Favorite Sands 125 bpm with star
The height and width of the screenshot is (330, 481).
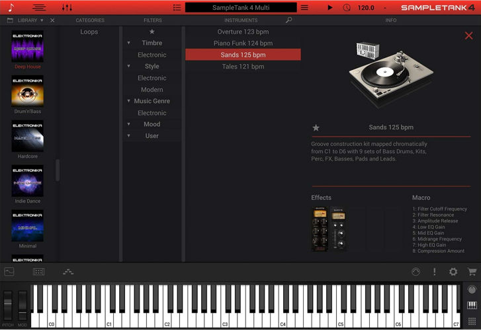click(x=316, y=127)
